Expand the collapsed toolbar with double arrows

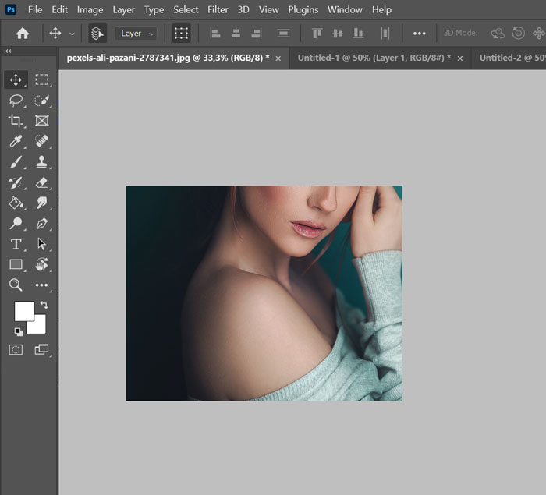click(8, 51)
